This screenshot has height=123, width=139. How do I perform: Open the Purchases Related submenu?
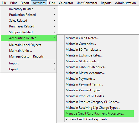[29, 26]
